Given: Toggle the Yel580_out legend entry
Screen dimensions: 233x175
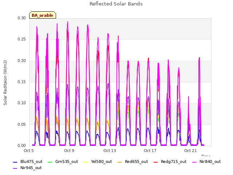Looking at the screenshot, I should click(98, 162).
